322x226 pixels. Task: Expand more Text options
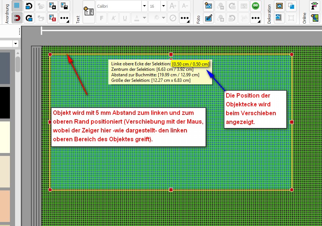click(x=185, y=18)
